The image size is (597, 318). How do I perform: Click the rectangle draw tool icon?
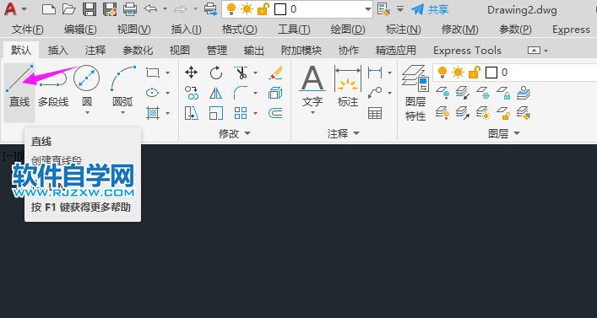[153, 73]
